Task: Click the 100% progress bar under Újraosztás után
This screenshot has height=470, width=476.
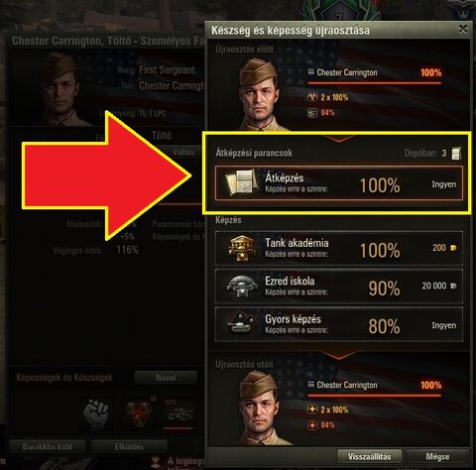Action: [x=375, y=395]
